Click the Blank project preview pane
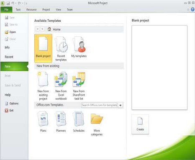Screen dimensions: 195x160 tap(159, 67)
